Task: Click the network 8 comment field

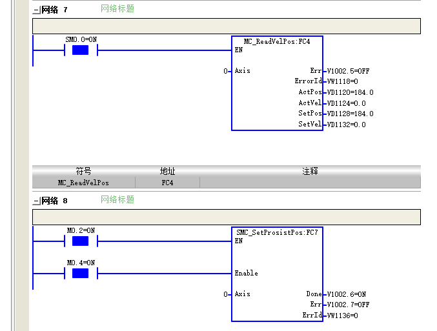Action: tap(227, 217)
